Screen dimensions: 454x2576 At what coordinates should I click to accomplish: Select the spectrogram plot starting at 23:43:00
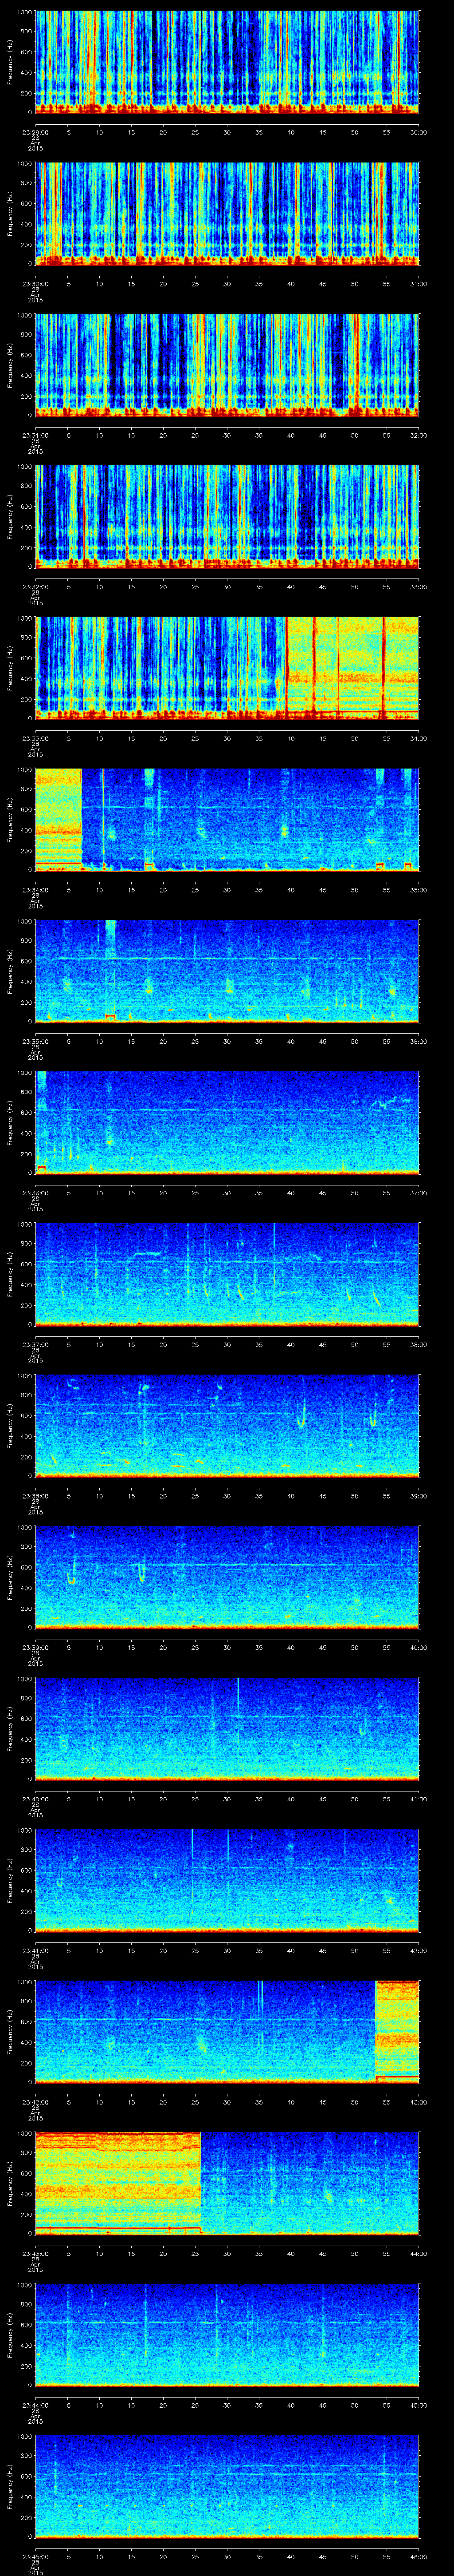pos(227,2183)
